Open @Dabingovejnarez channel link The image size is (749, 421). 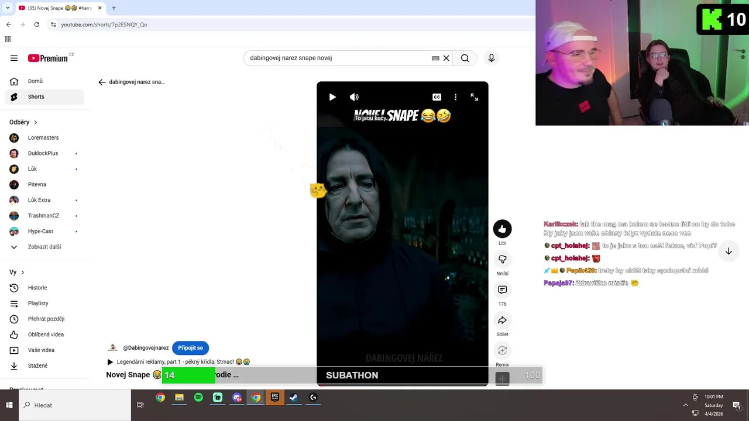[x=146, y=348]
